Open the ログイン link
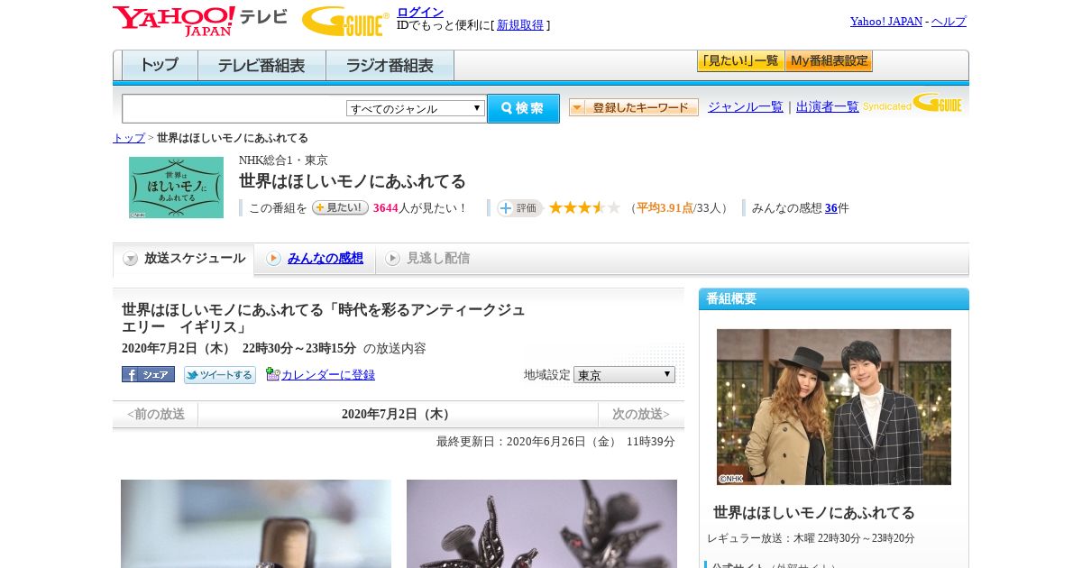The width and height of the screenshot is (1082, 568). [420, 12]
